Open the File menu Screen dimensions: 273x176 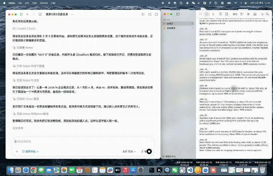tap(20, 3)
